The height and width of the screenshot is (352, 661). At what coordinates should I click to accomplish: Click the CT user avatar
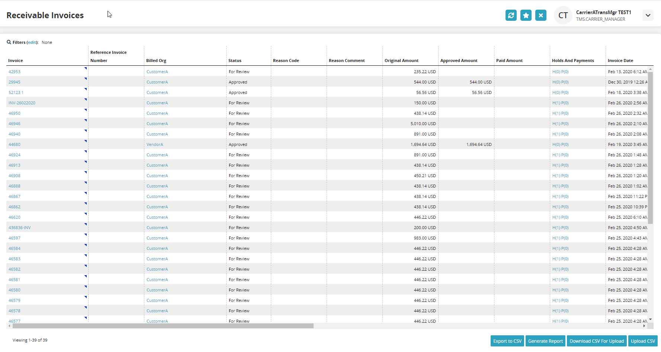[x=563, y=15]
